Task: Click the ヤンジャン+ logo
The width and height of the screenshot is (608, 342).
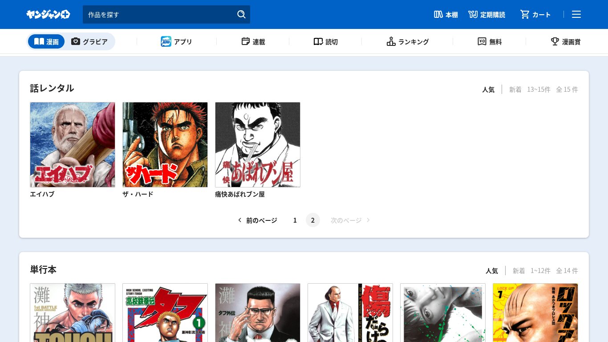Action: [x=48, y=15]
